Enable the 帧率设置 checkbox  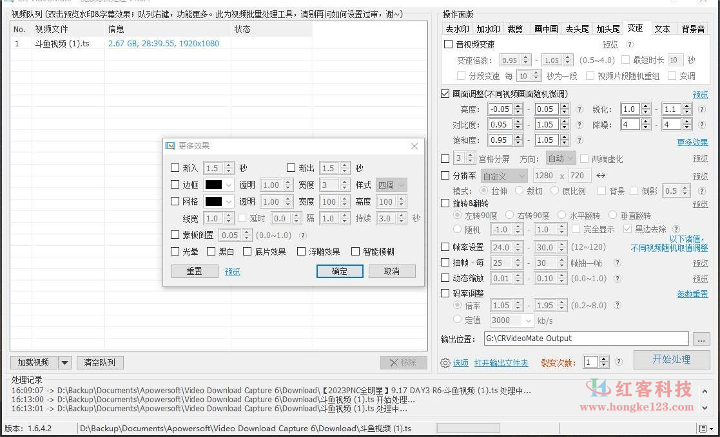tap(445, 247)
